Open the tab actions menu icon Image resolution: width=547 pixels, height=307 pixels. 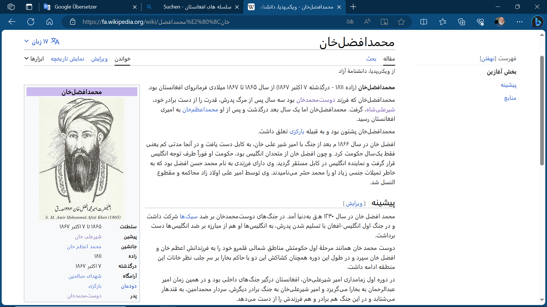(29, 7)
